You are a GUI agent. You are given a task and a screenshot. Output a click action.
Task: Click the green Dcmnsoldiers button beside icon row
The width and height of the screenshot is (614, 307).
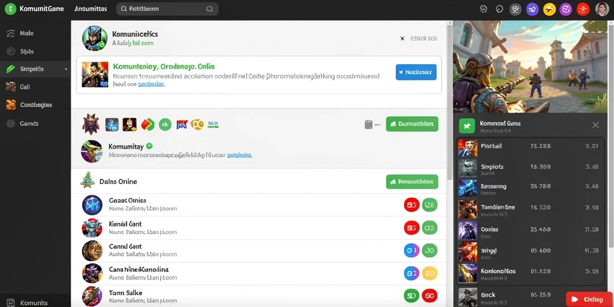[x=412, y=124]
